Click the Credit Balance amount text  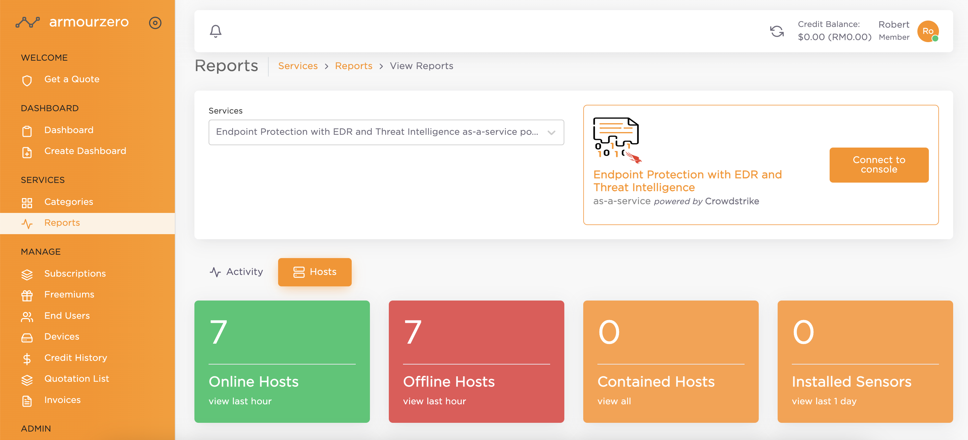point(834,37)
